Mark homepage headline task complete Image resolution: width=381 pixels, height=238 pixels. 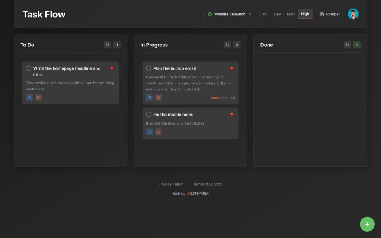tap(28, 68)
